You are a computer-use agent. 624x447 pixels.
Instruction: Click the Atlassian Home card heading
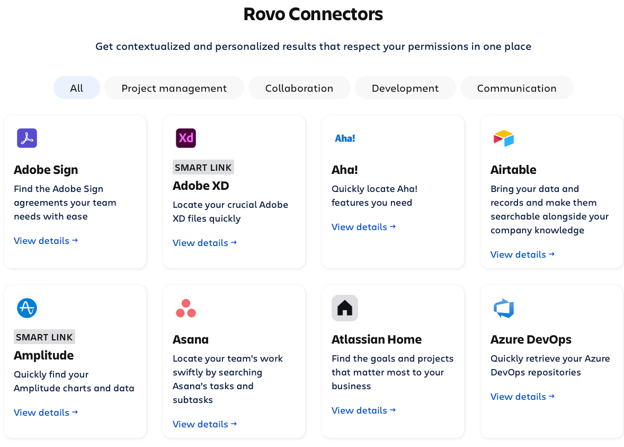(x=377, y=339)
